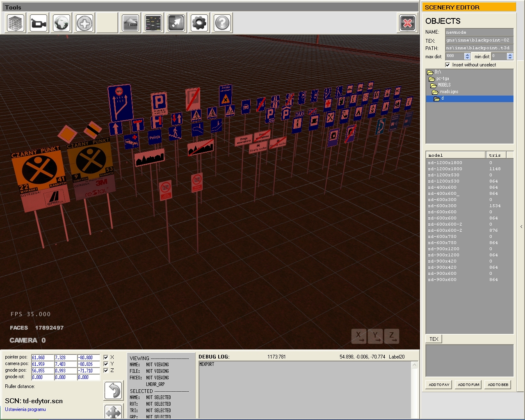The height and width of the screenshot is (420, 525).
Task: Select zd-600x300 model with 1534 tris
Action: tap(445, 206)
